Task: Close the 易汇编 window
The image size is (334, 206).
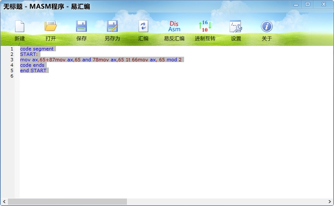Action: coord(324,5)
